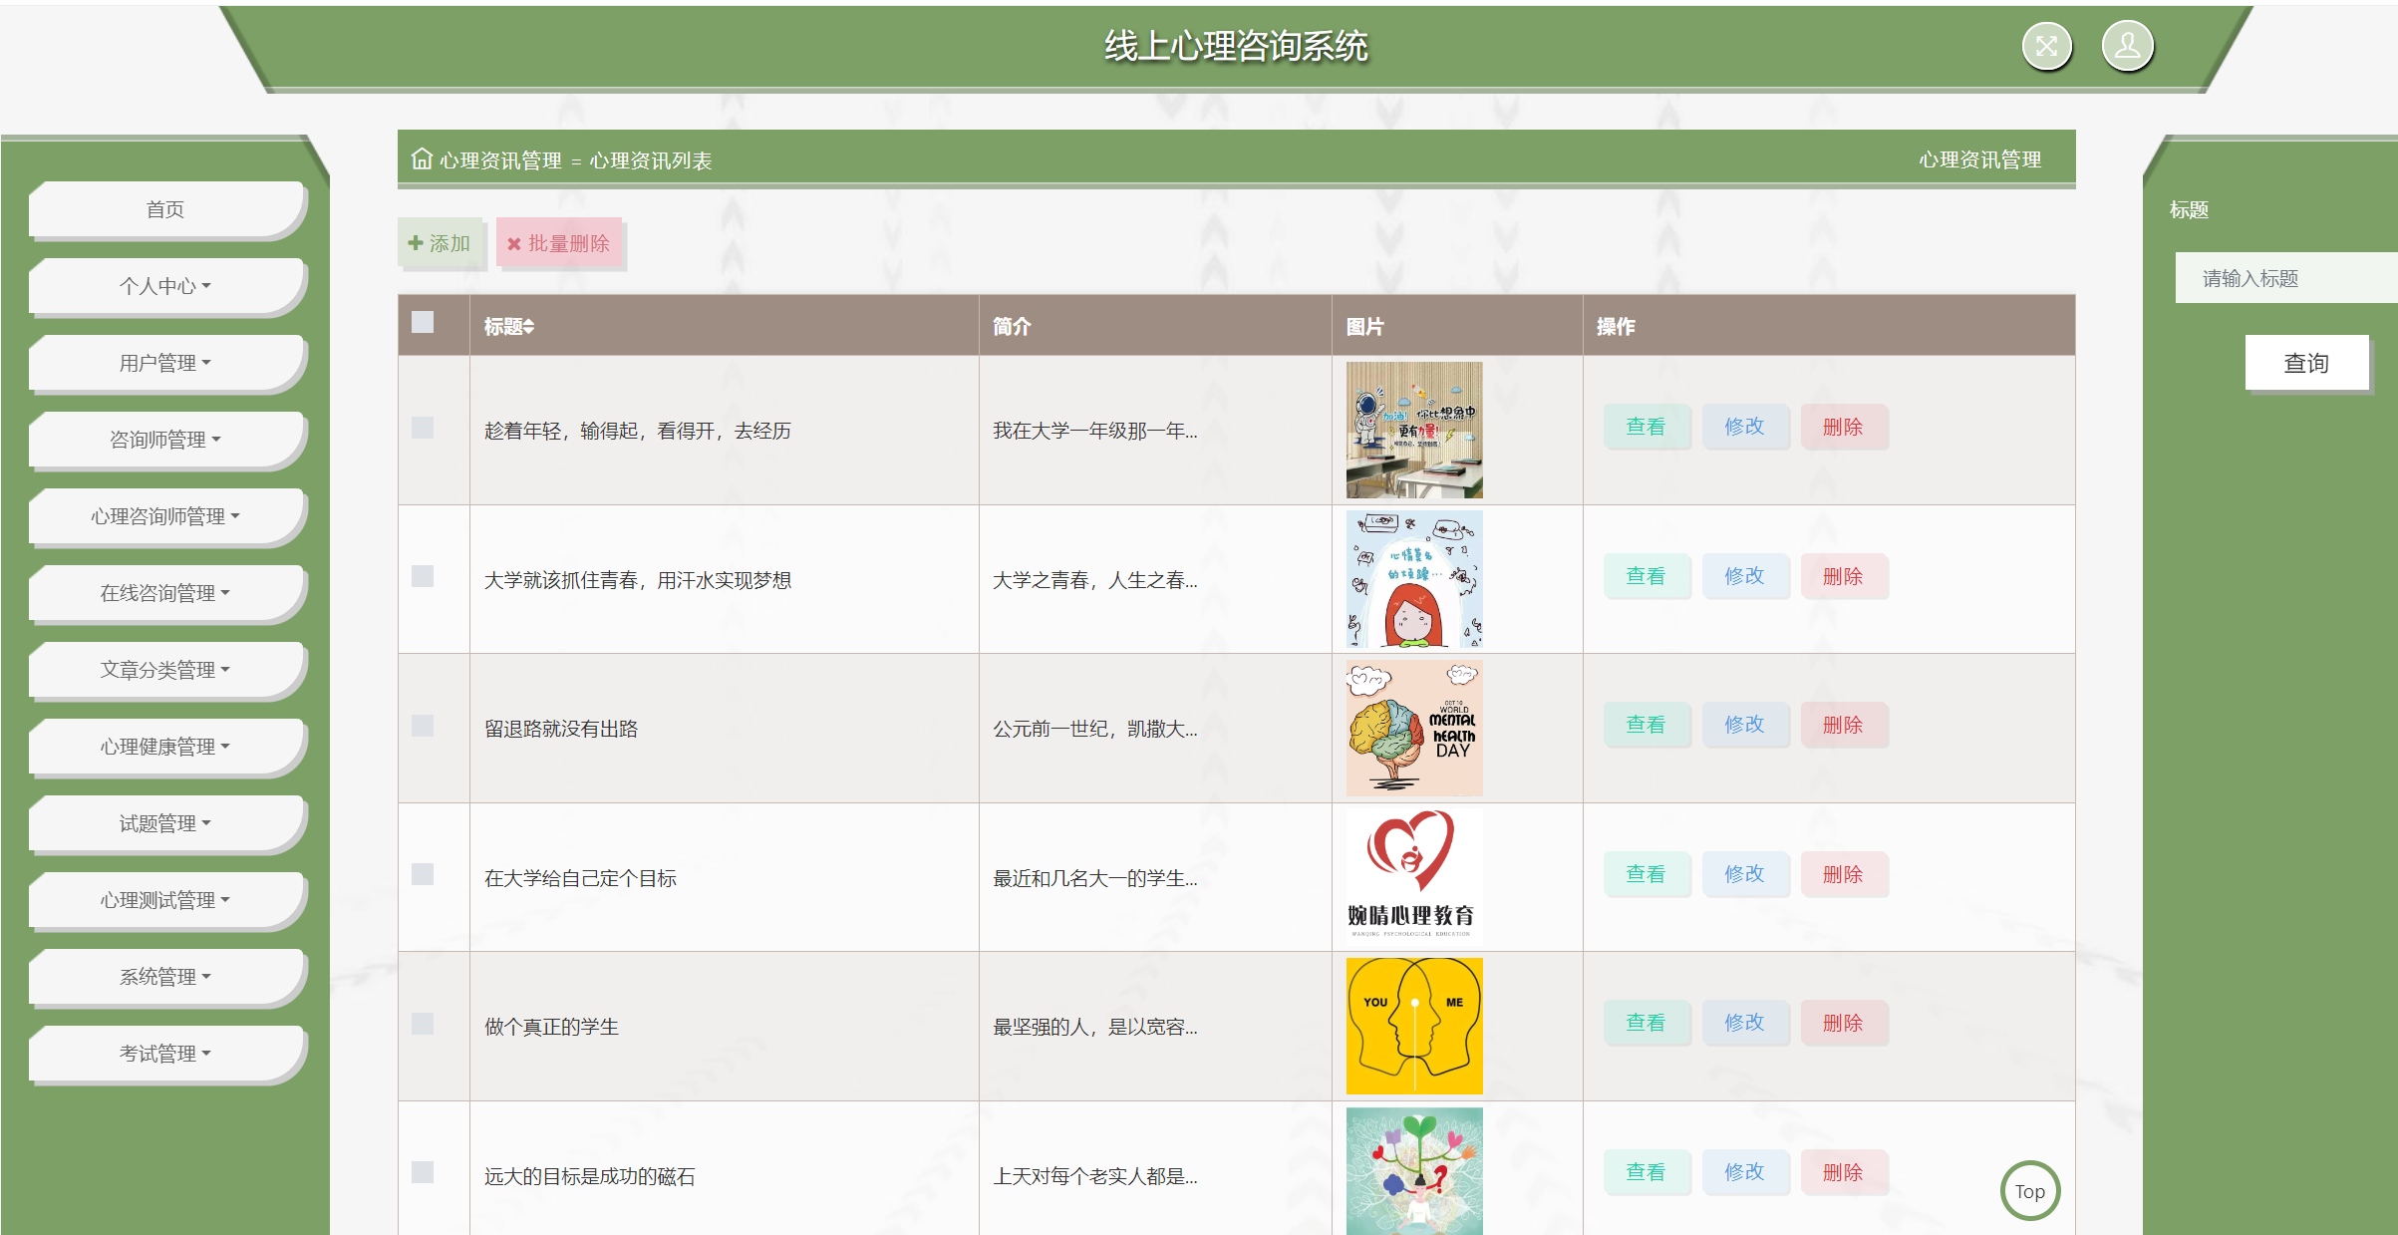Open the 个人中心 sidebar menu item
Image resolution: width=2398 pixels, height=1235 pixels.
tap(166, 285)
